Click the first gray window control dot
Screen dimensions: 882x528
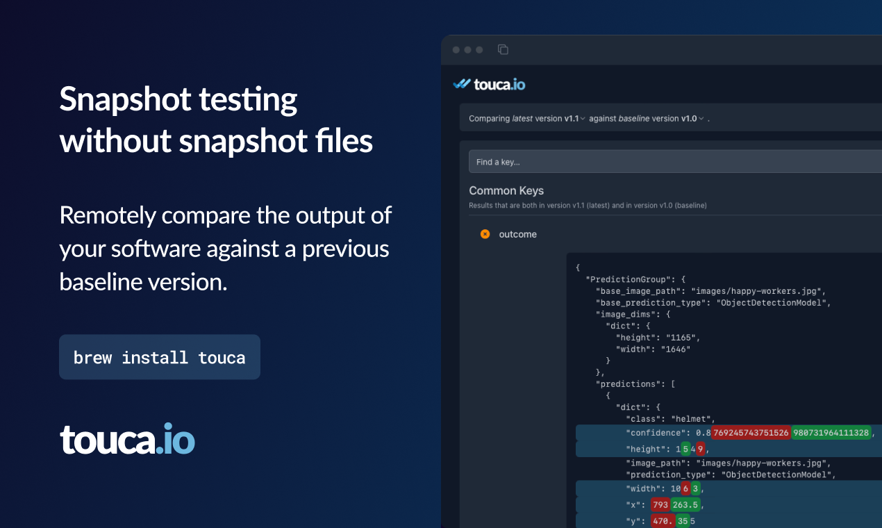[456, 50]
